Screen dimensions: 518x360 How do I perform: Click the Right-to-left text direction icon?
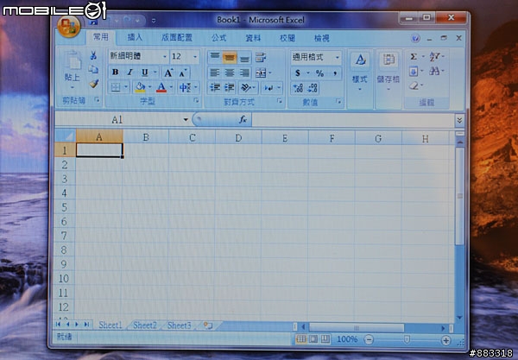[x=268, y=88]
